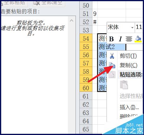Select row header 51

tap(86, 14)
